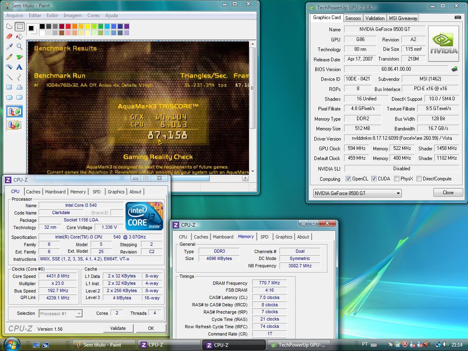468x351 pixels.
Task: Pick the Eraser tool in Paint
Action: pos(9,37)
